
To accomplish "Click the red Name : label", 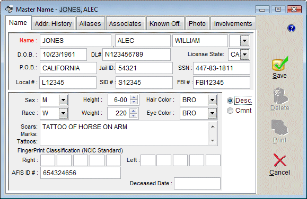I will (28, 40).
